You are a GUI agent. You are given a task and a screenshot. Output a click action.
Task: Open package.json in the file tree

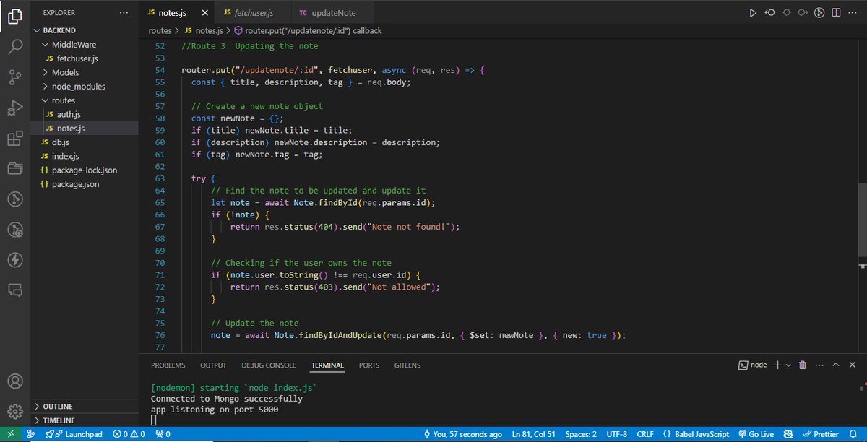click(x=84, y=184)
